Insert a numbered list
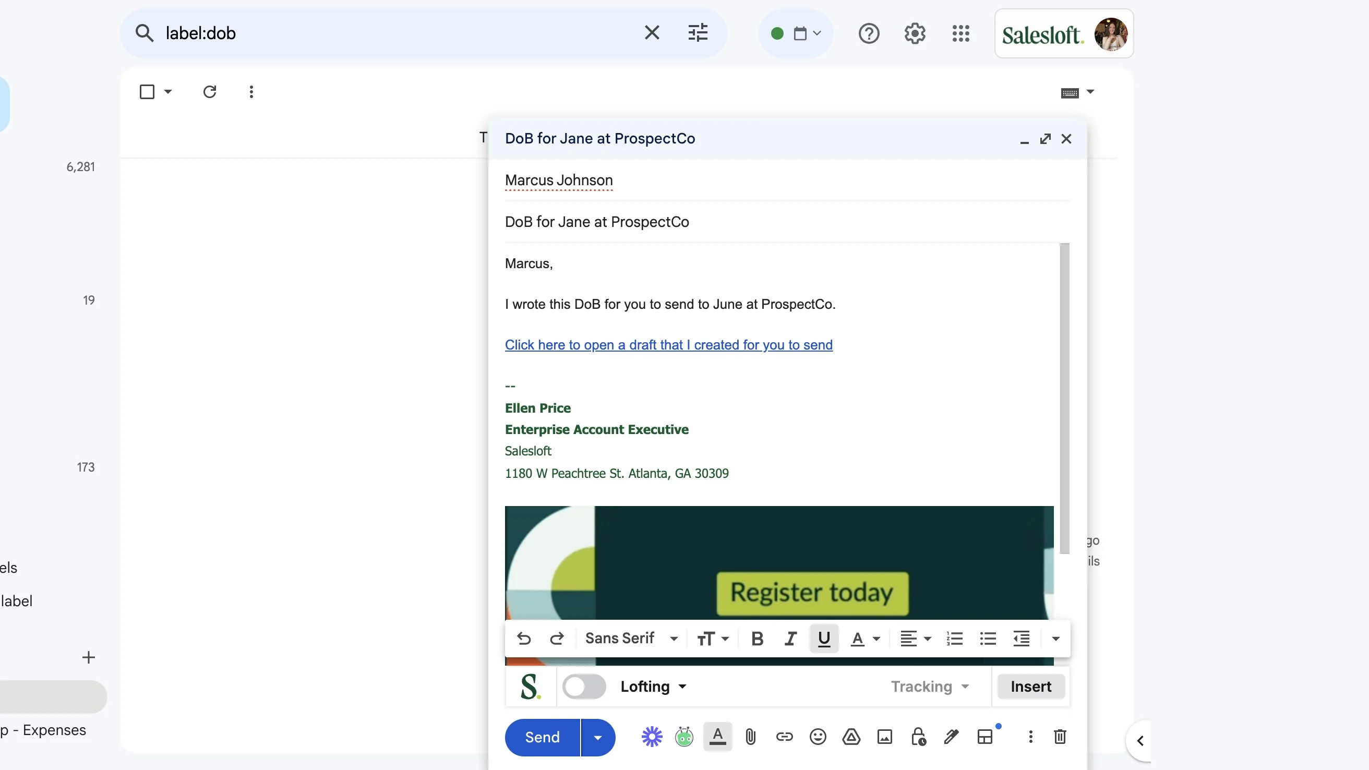 click(x=954, y=638)
